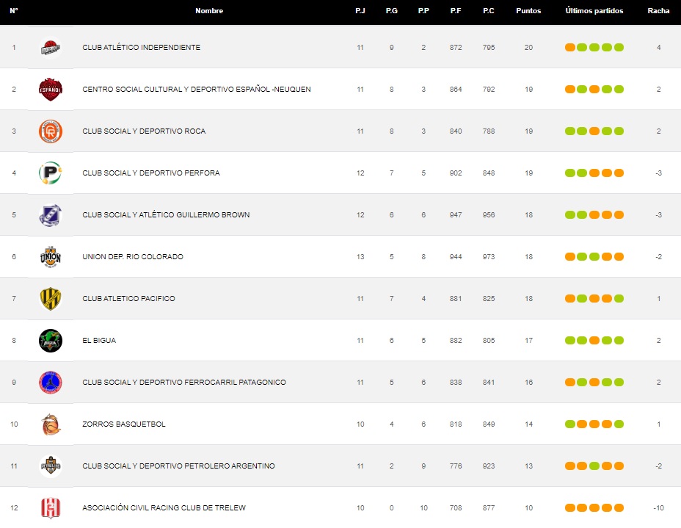Screen dimensions: 681x528
Task: Select the Pacifico yellow-black shield logo
Action: (51, 299)
